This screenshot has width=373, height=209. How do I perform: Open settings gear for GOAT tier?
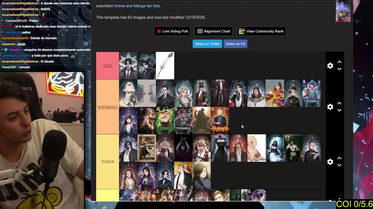click(330, 66)
